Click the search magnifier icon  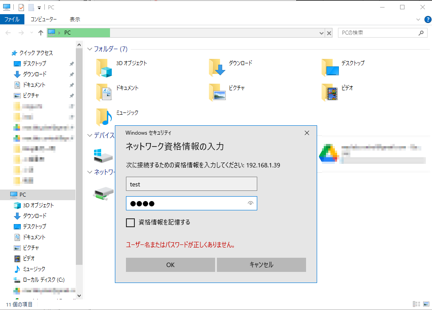click(x=421, y=33)
